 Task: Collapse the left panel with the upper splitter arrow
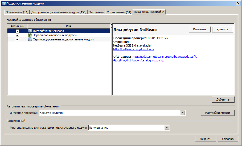(111, 25)
